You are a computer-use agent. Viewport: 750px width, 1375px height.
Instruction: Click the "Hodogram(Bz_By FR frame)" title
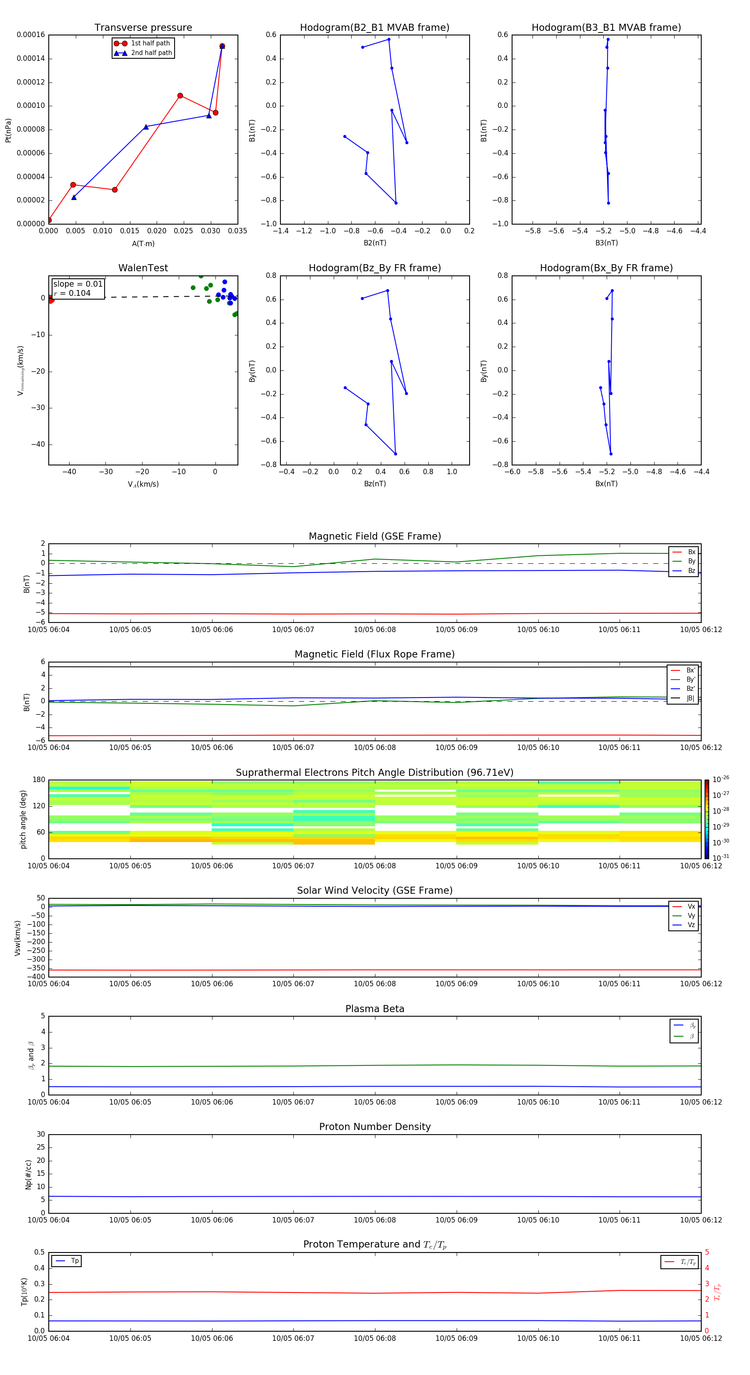click(375, 268)
